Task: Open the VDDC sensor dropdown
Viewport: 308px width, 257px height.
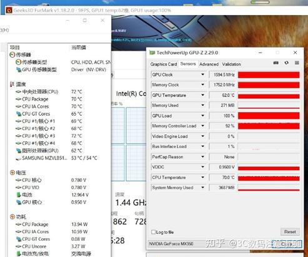Action: coord(202,167)
